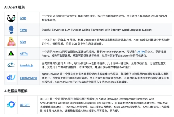Click the Alice ICP autonomous agent description
The height and width of the screenshot is (117, 174).
coord(106,42)
